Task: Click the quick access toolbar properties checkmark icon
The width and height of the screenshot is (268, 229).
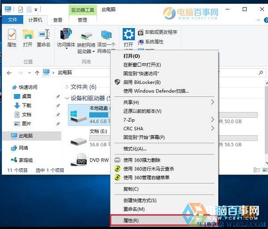Action: (x=21, y=9)
